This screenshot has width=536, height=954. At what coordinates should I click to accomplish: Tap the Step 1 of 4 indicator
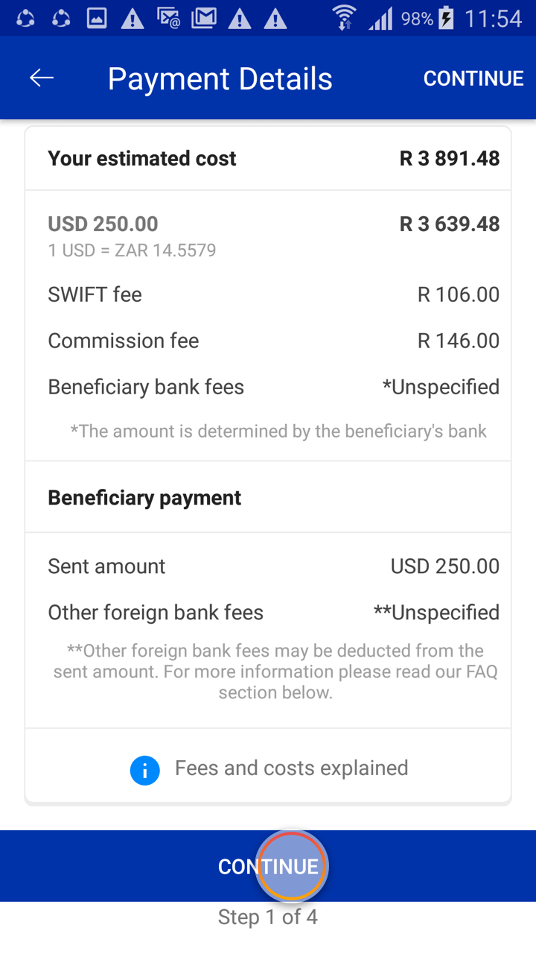(x=268, y=917)
